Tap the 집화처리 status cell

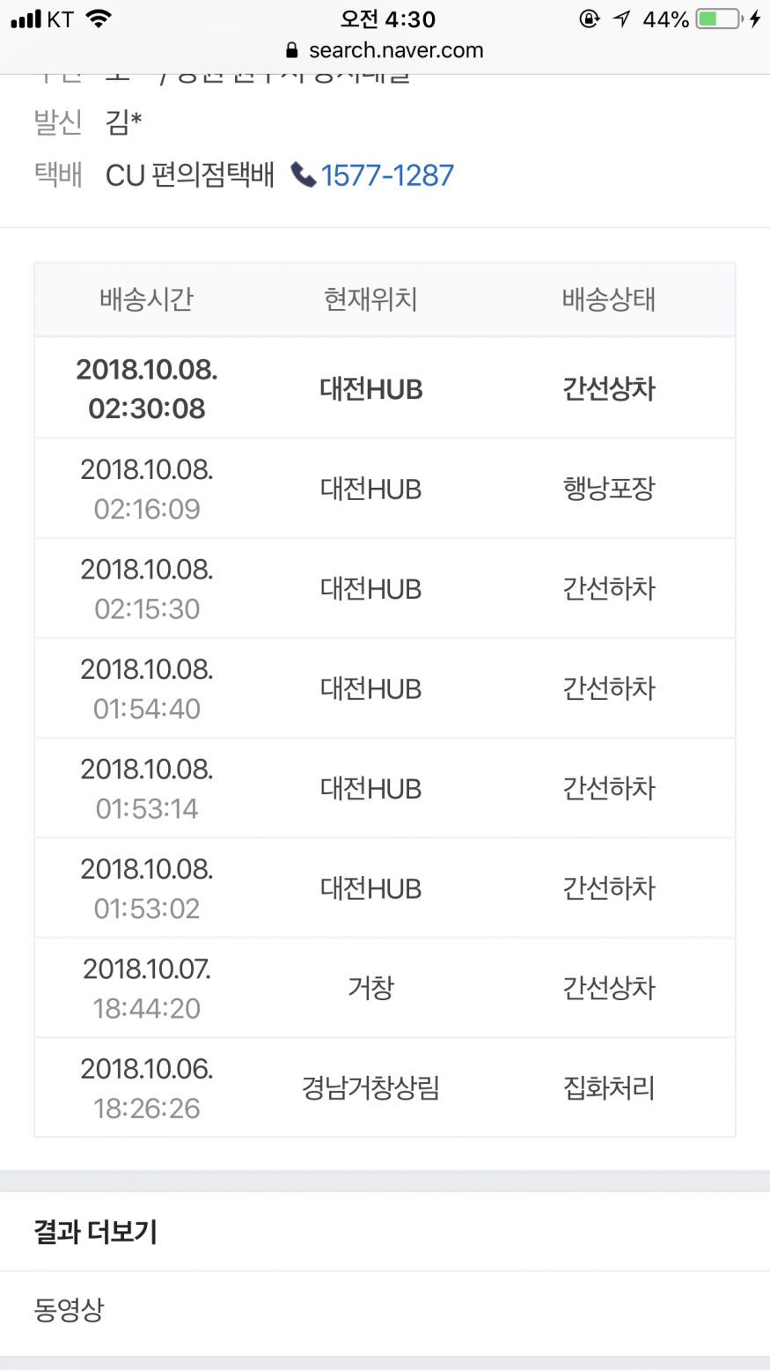point(609,1088)
